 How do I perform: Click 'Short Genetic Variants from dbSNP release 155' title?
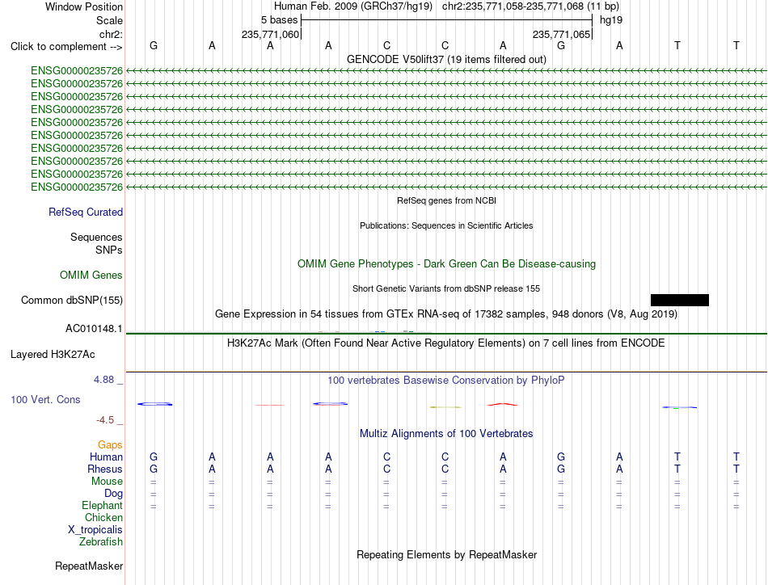click(446, 288)
